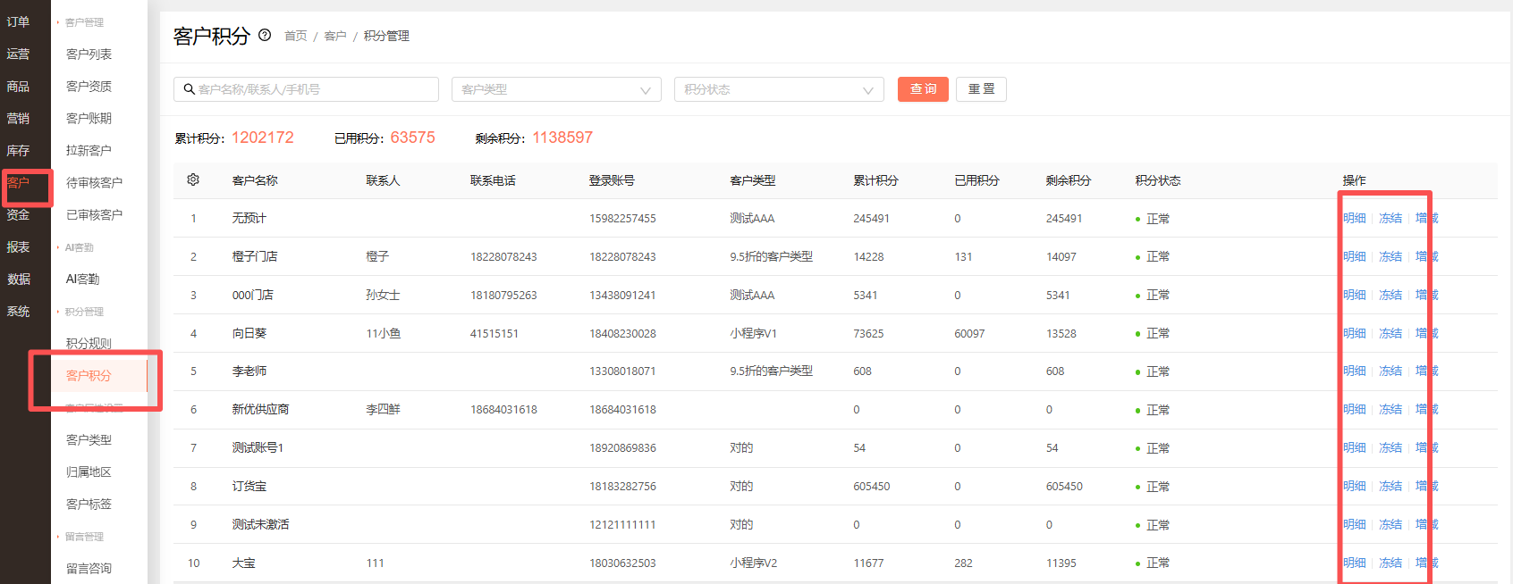The width and height of the screenshot is (1513, 584).
Task: Focus the 客户名称/联系人/手机号 search input
Action: (x=306, y=89)
